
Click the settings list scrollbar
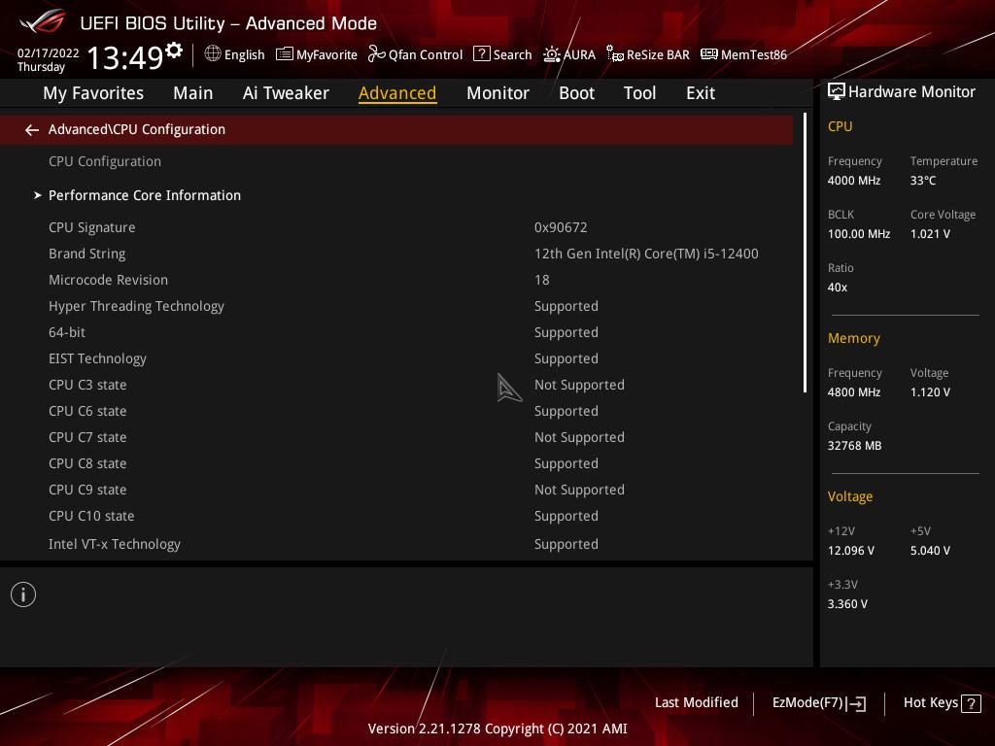click(805, 253)
